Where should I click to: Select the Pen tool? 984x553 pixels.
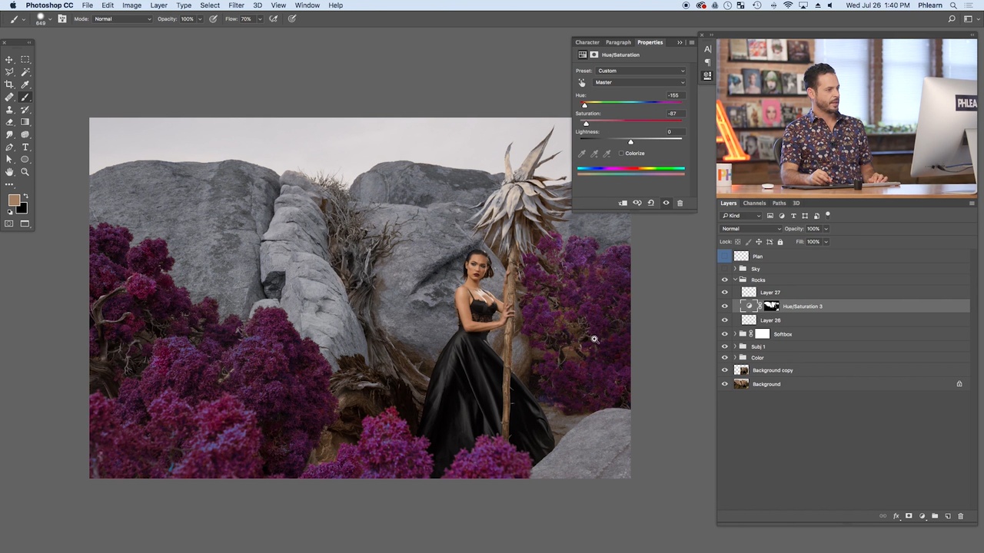9,147
